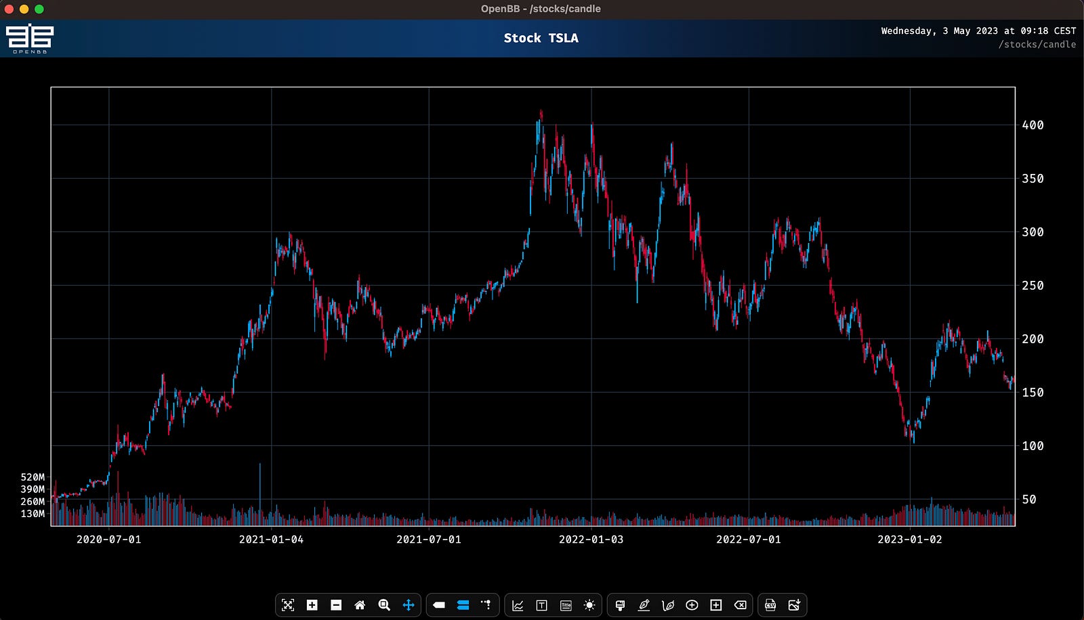
Task: Click the date and time text
Action: click(x=978, y=30)
